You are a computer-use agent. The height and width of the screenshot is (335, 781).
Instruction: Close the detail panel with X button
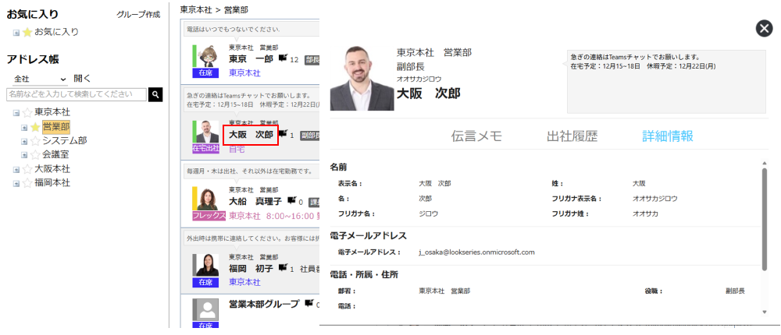(x=764, y=29)
